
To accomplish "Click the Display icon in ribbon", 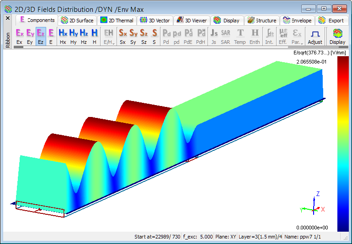I will (337, 36).
